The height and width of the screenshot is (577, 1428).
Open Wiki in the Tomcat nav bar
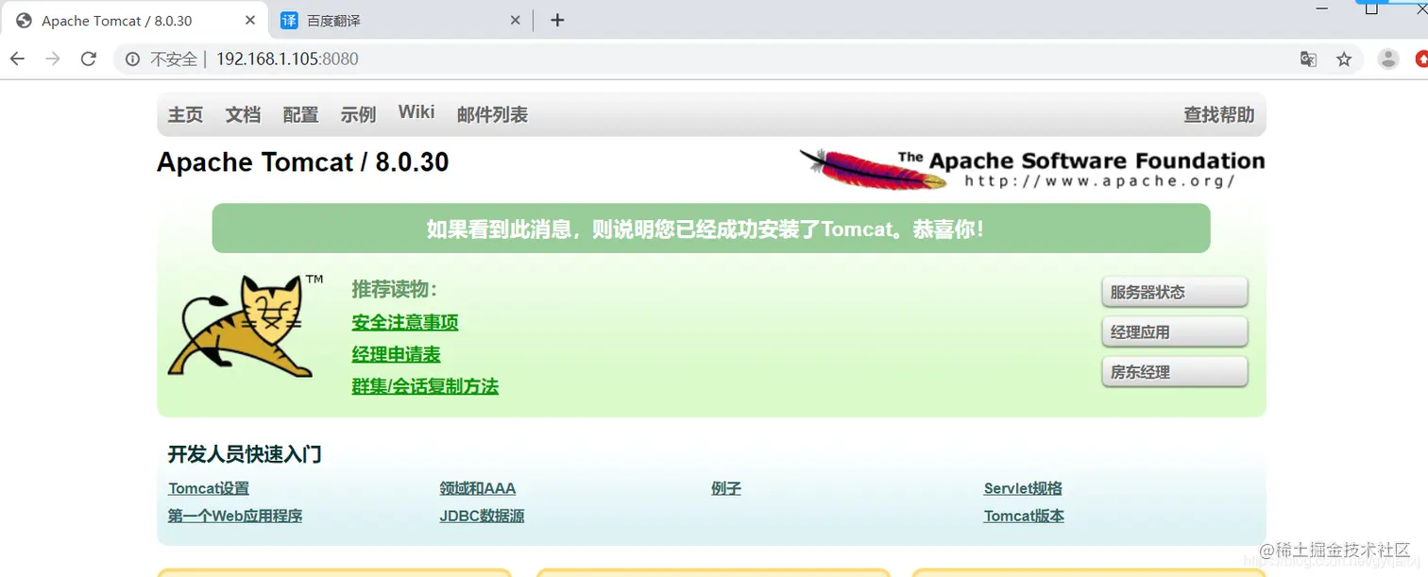(x=416, y=112)
